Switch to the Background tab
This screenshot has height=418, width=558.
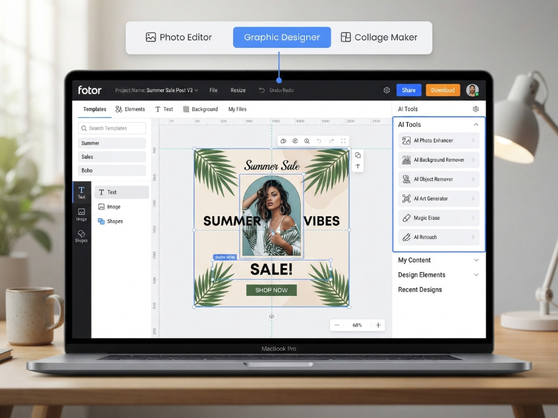tap(201, 109)
